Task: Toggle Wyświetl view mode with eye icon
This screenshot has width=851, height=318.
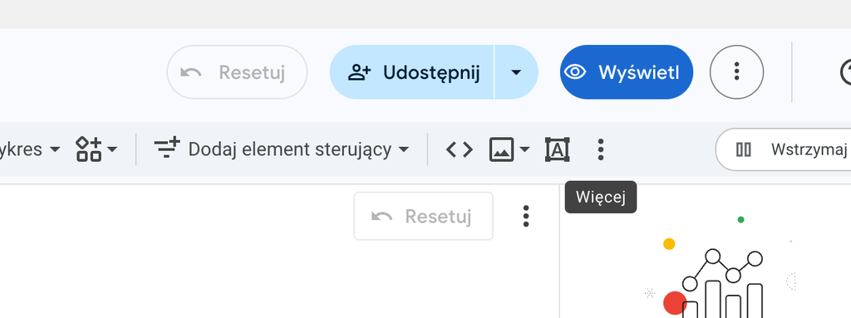Action: [x=627, y=71]
